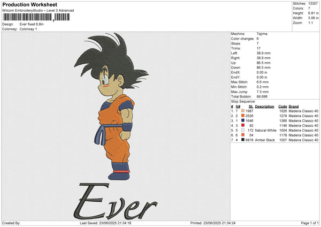Viewport: 321px width, 227px height.
Task: Click the 'Min Stitch:' value 0.2 mm
Action: 263,87
